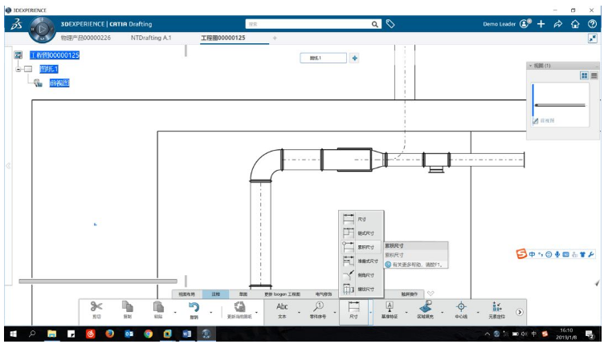Choose Stacked dimension in flyout menu
608x344 pixels.
pos(361,261)
